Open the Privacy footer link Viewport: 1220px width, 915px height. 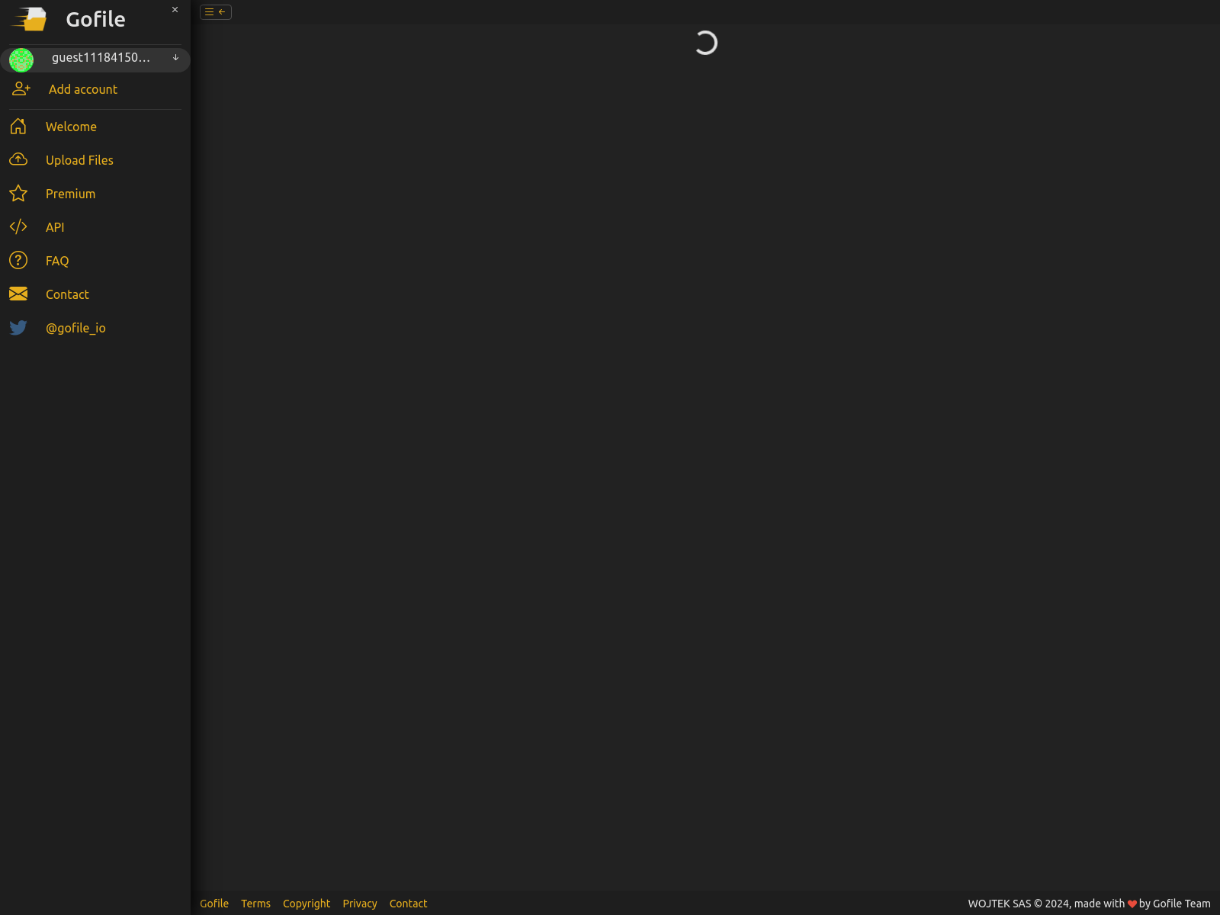[x=360, y=904]
